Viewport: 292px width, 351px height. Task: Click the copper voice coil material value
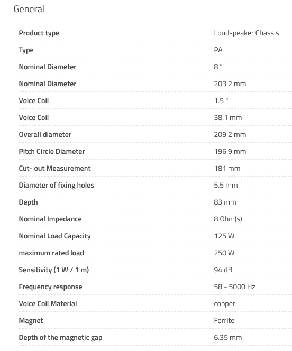(x=224, y=304)
